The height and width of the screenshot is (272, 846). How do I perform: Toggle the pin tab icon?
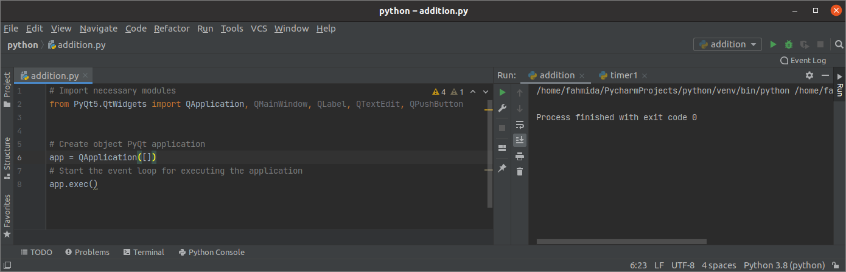pos(502,168)
